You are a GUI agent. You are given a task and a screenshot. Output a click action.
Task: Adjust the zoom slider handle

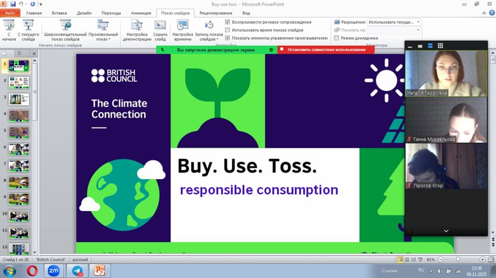(x=458, y=259)
